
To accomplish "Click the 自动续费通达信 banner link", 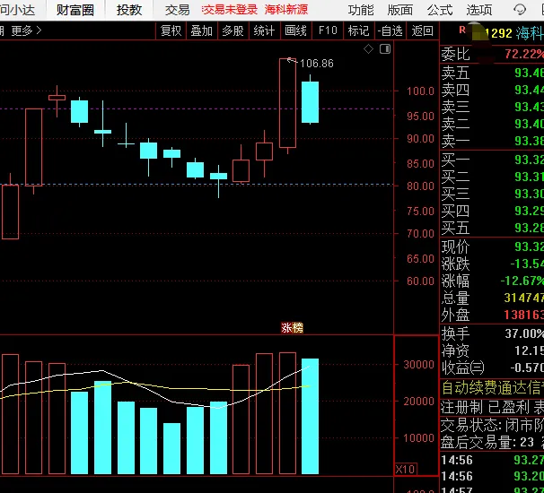I will pyautogui.click(x=492, y=388).
